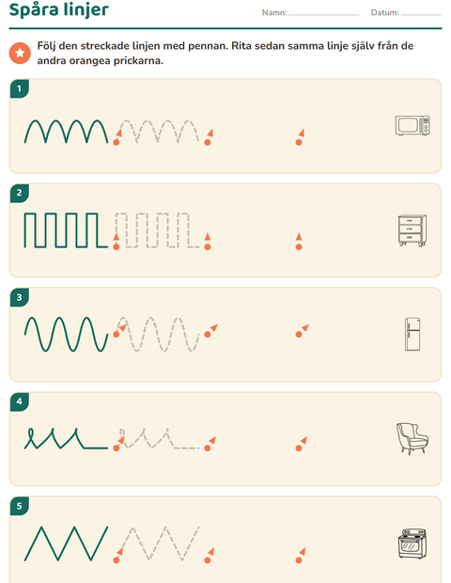This screenshot has width=451, height=583.
Task: Click the number 3 badge
Action: click(20, 297)
